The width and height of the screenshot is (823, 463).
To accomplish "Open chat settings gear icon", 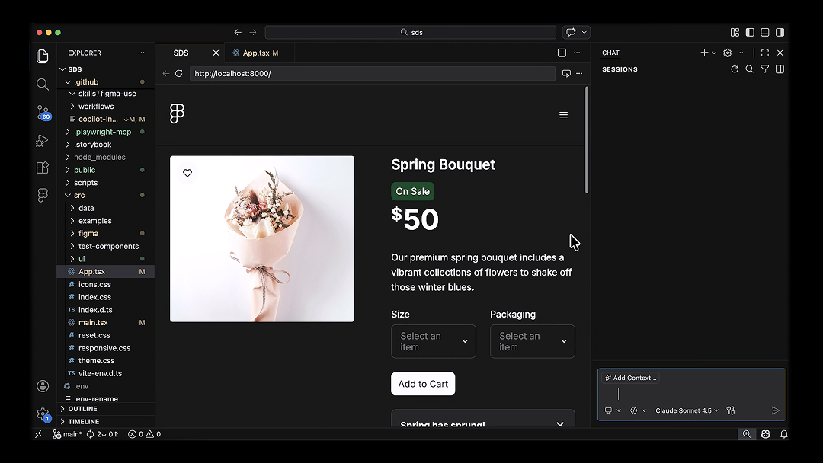I will 727,53.
